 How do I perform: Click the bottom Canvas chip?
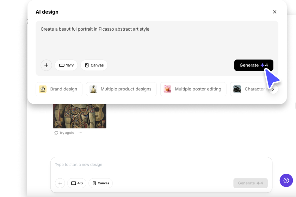tap(101, 183)
